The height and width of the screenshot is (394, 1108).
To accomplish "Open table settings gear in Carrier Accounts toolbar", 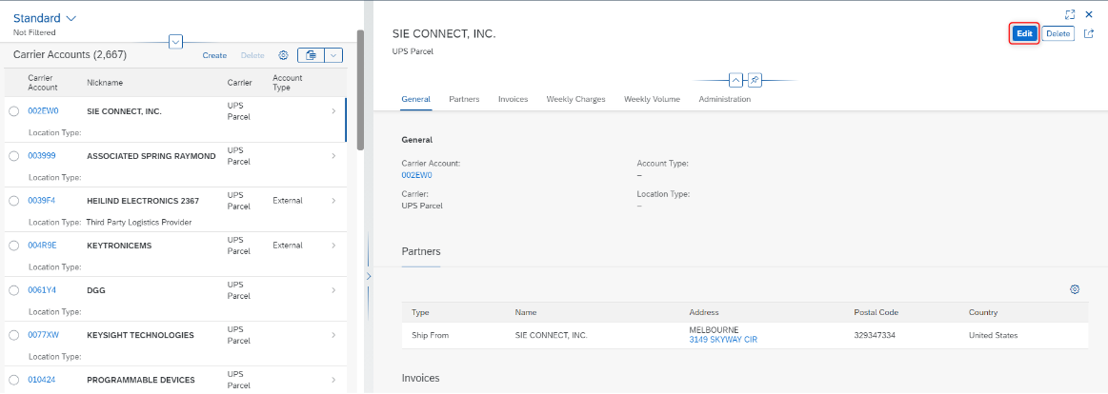I will (x=283, y=55).
